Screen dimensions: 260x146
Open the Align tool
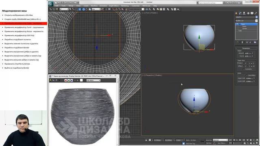tap(150, 9)
